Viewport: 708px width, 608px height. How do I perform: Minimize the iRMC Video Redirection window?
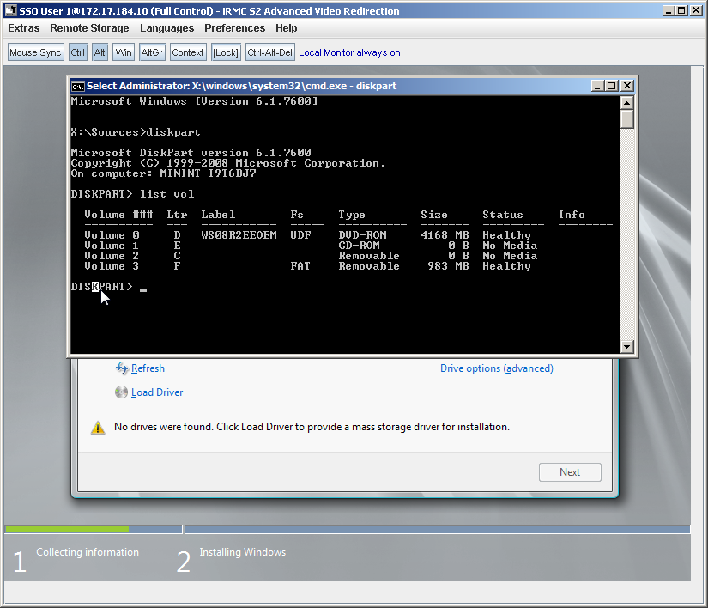coord(669,10)
